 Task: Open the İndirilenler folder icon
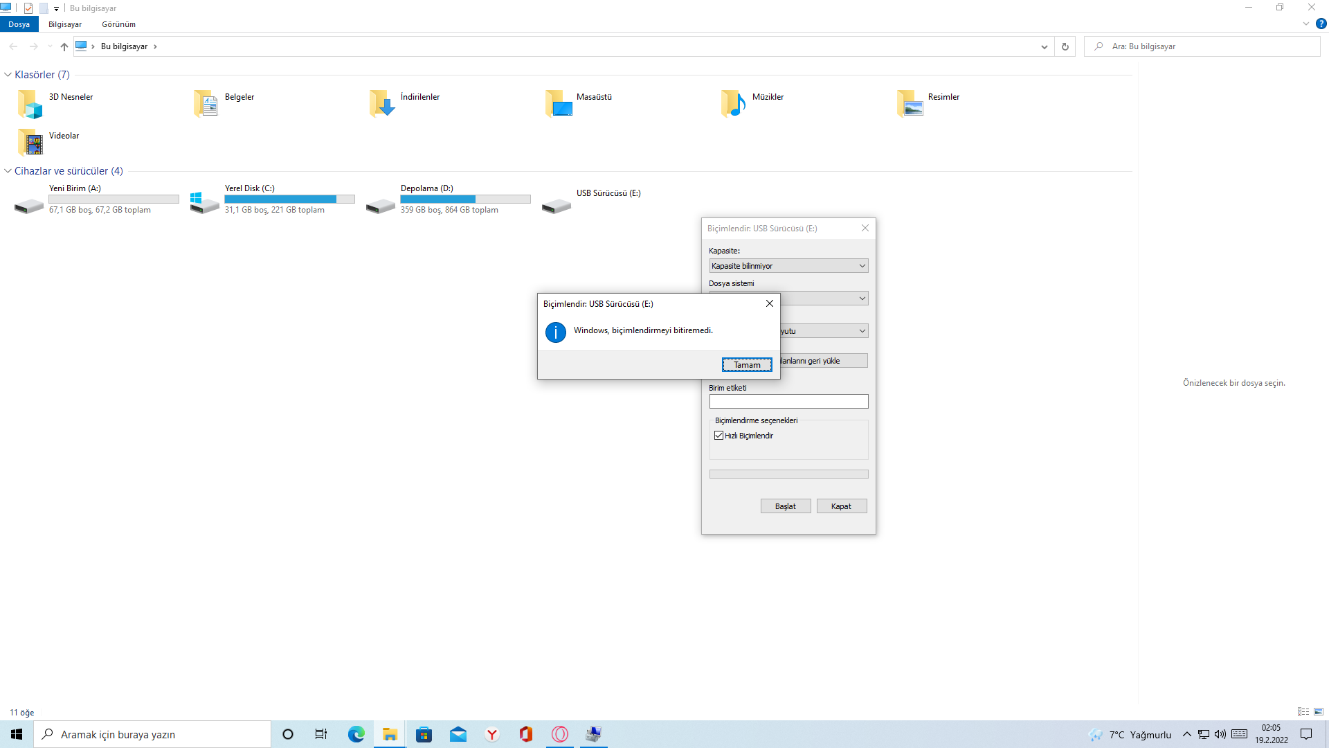382,103
